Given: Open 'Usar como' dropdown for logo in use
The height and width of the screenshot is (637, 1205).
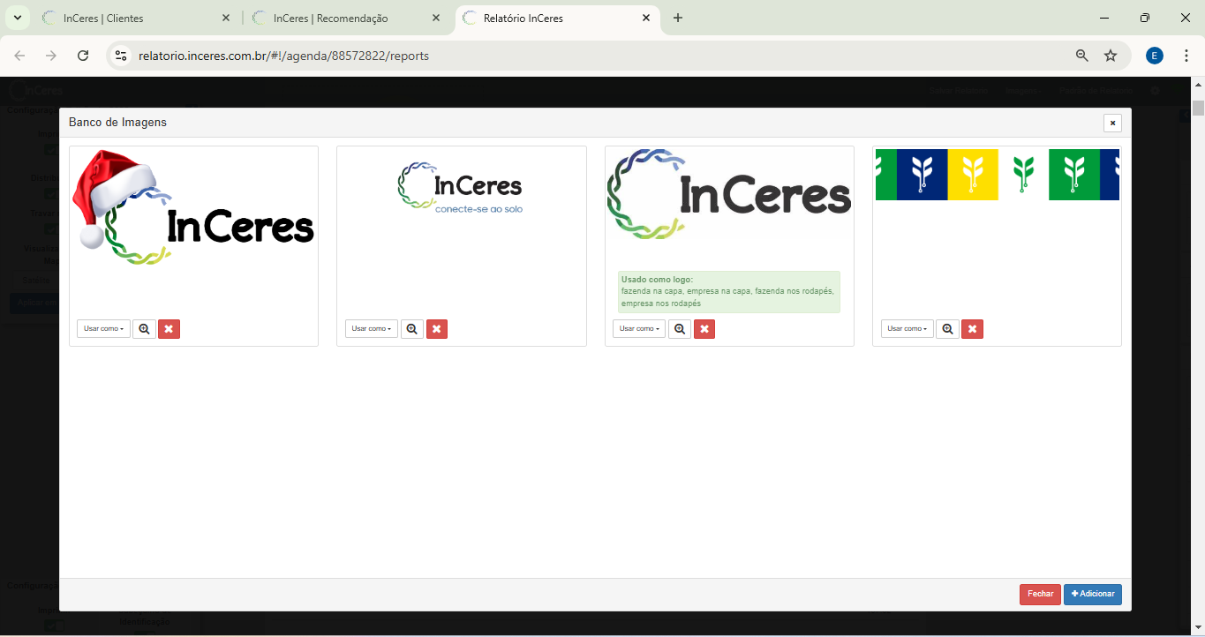Looking at the screenshot, I should pyautogui.click(x=639, y=329).
